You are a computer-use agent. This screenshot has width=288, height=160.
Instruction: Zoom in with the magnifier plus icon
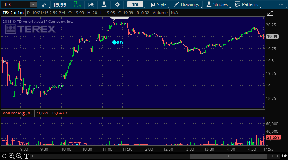point(12,156)
